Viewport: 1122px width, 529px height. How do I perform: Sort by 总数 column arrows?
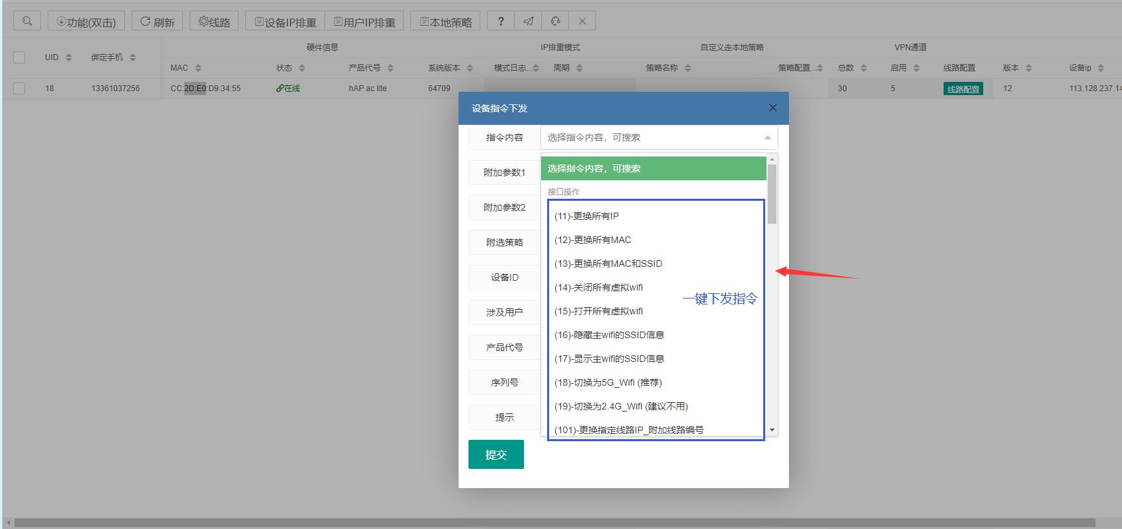(864, 68)
